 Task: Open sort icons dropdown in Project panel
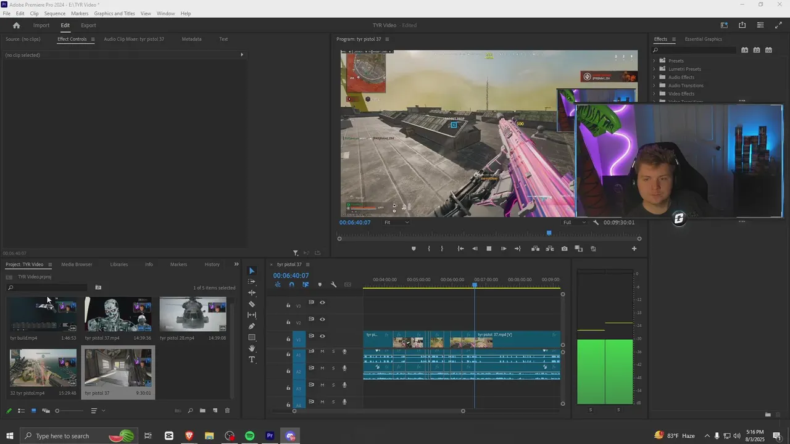coord(98,411)
